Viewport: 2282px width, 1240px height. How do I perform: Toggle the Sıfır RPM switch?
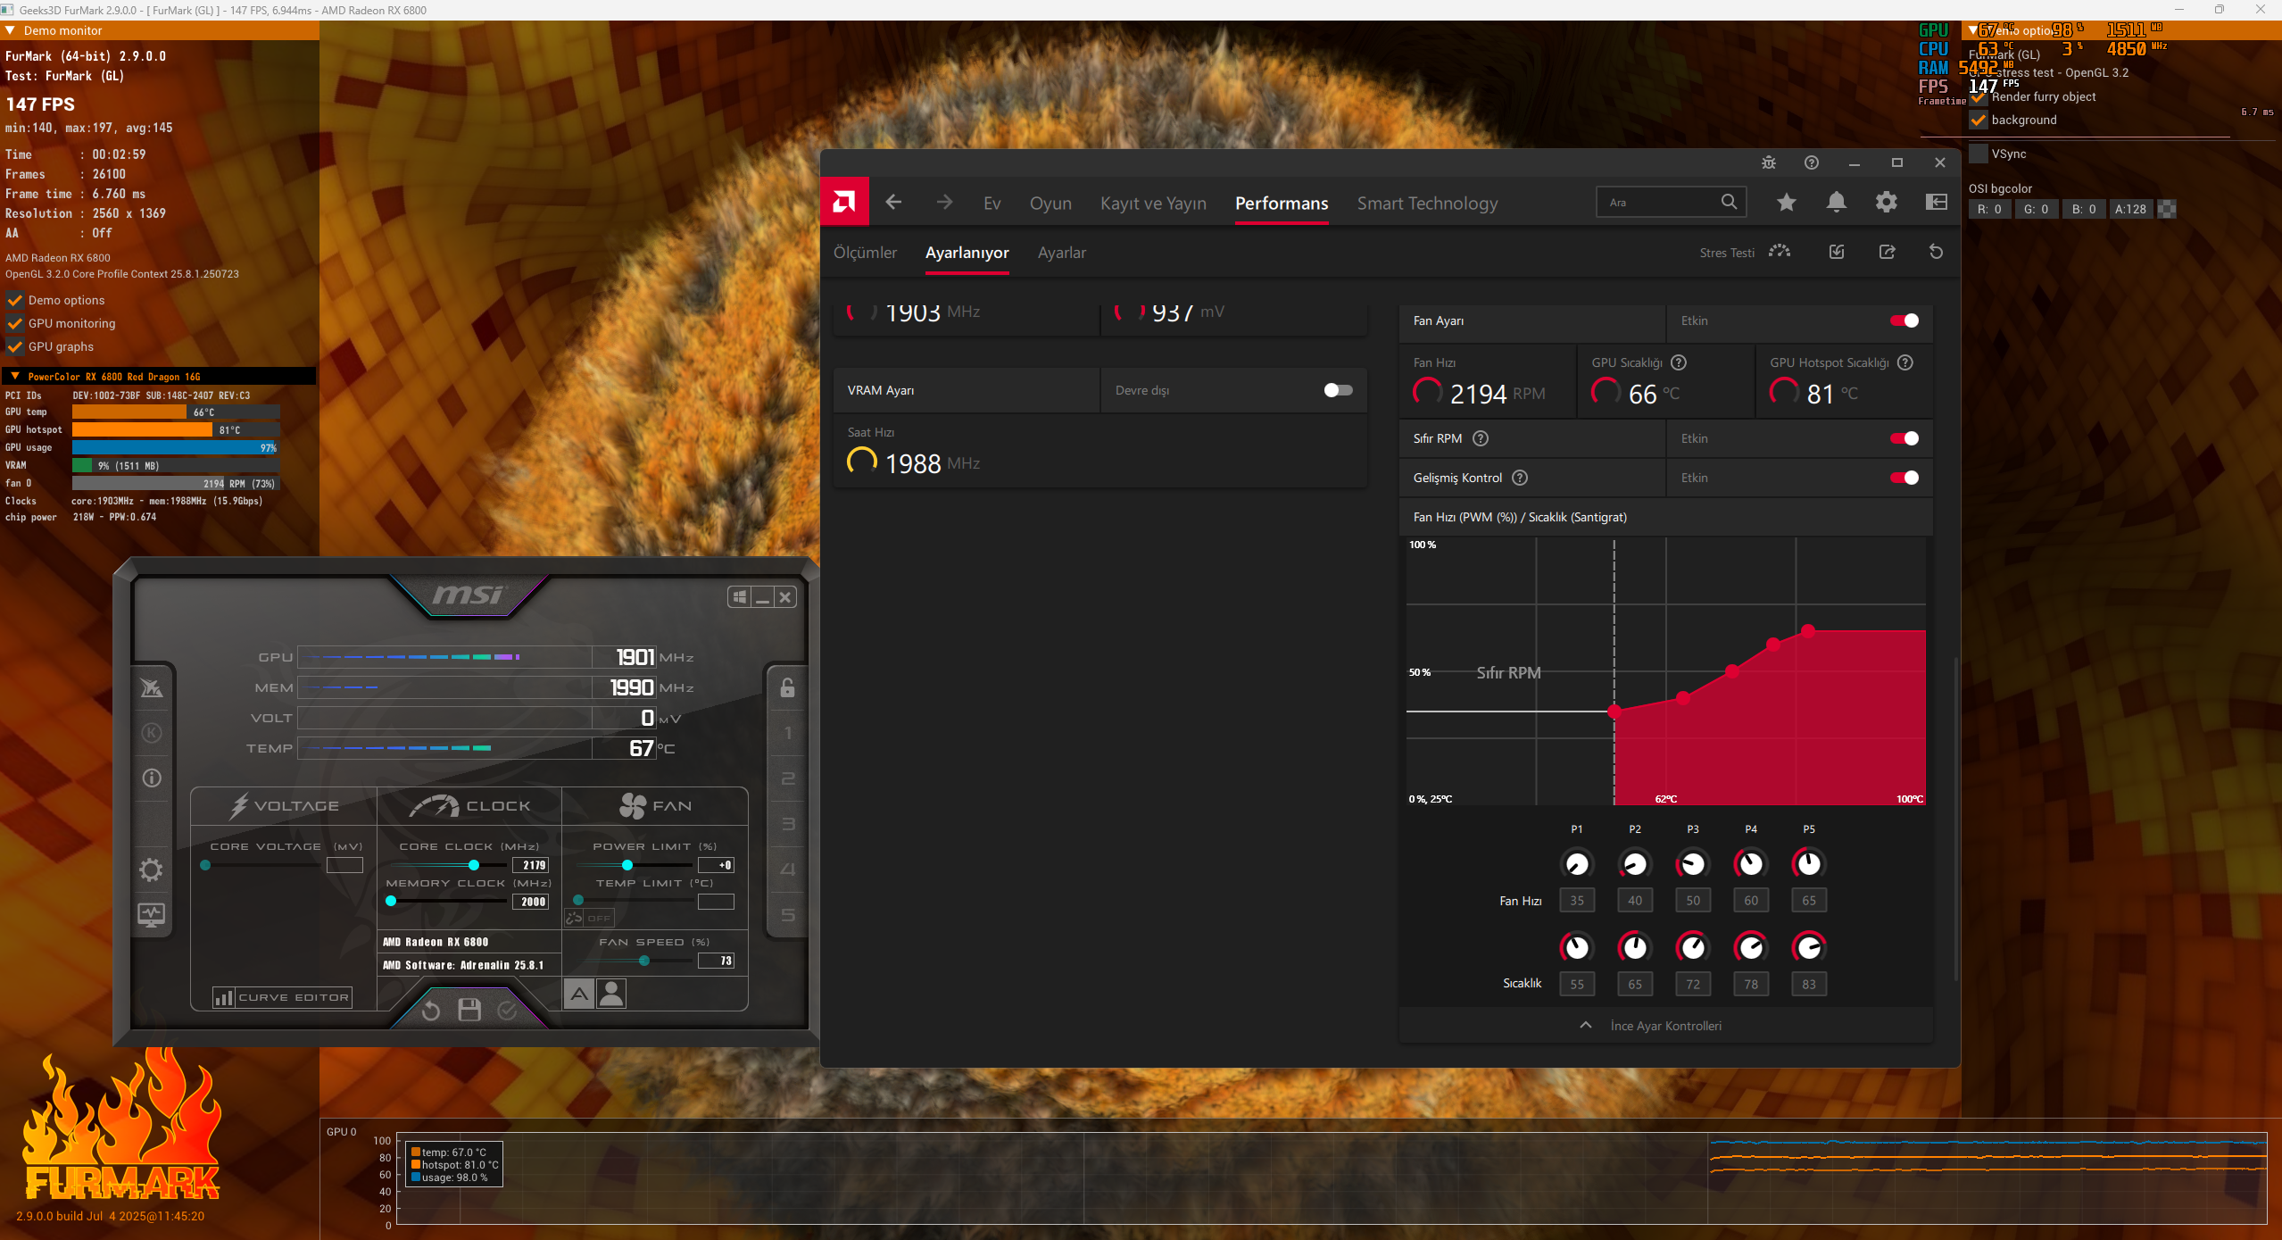coord(1904,438)
